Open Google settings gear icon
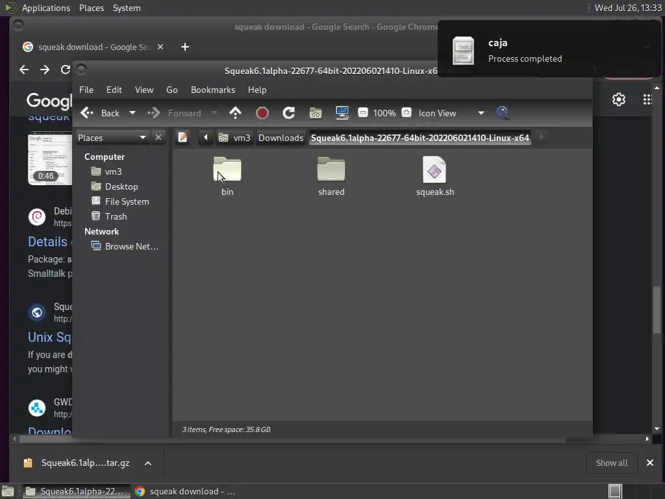The width and height of the screenshot is (665, 499). [x=619, y=99]
